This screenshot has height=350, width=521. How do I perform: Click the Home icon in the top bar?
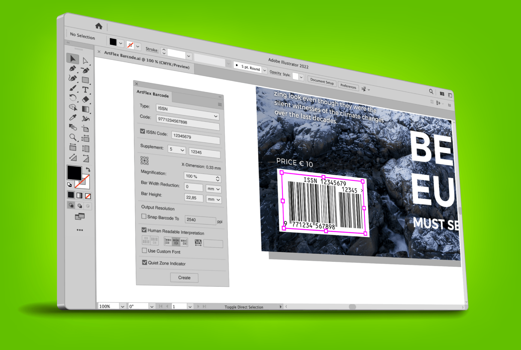pos(99,26)
